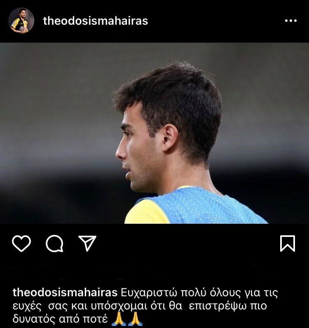Tap the blue training bib in photo

point(205,207)
